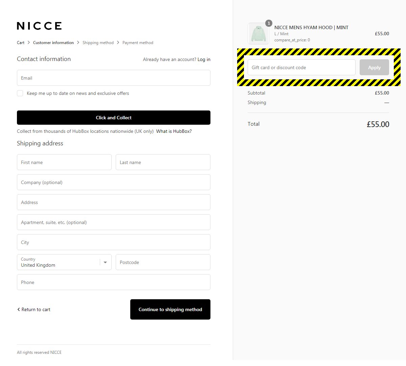Click the Company (optional) field
Image resolution: width=406 pixels, height=366 pixels.
(x=114, y=182)
